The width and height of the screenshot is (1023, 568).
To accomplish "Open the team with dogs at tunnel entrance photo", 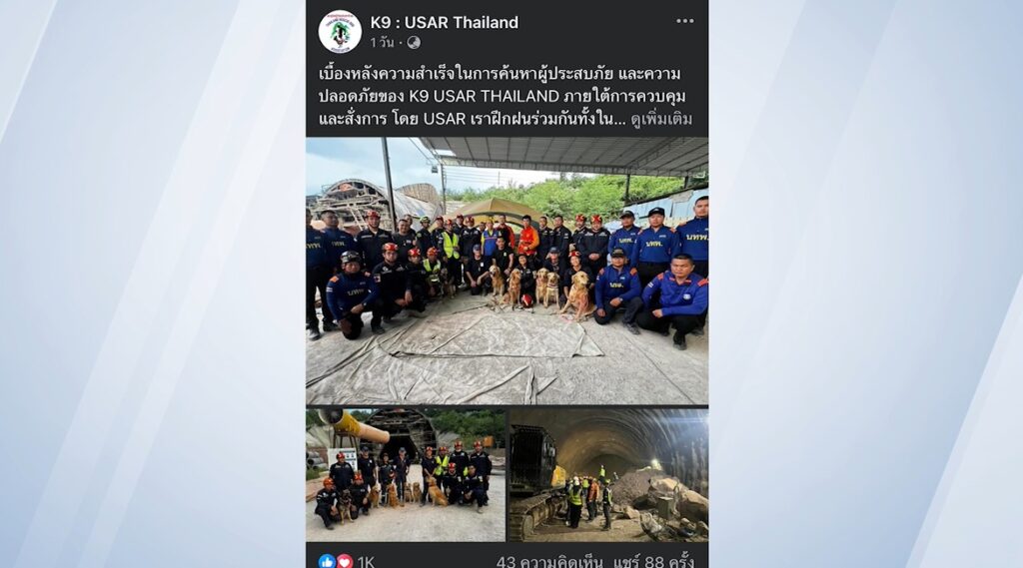I will pyautogui.click(x=406, y=475).
